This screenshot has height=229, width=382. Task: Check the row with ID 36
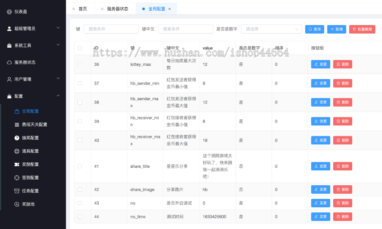(x=80, y=64)
